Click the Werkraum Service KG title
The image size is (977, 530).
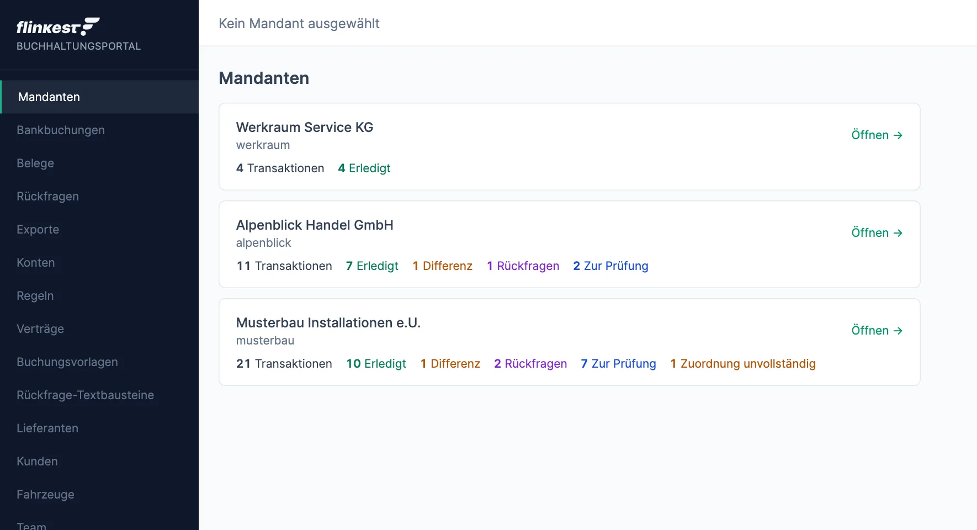pos(305,128)
